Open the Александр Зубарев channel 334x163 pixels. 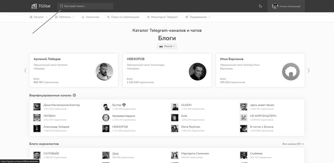tap(56, 127)
